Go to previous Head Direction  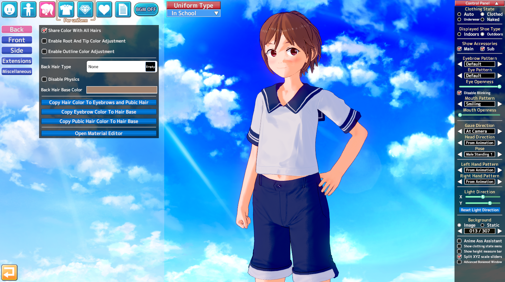point(460,143)
